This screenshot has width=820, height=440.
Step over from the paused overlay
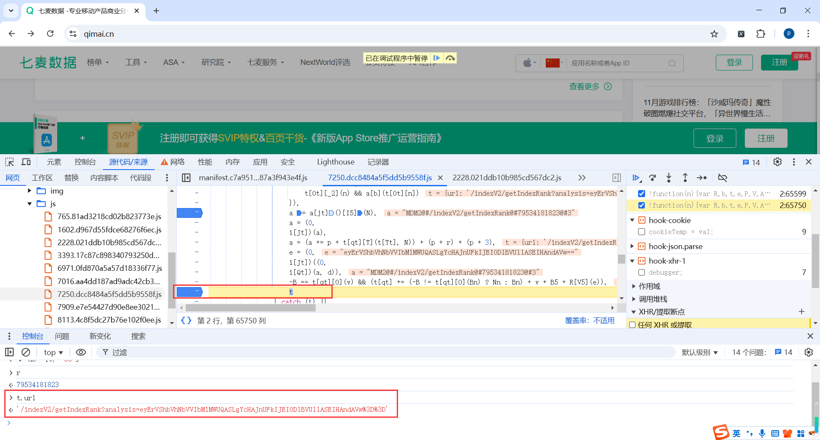tap(450, 58)
